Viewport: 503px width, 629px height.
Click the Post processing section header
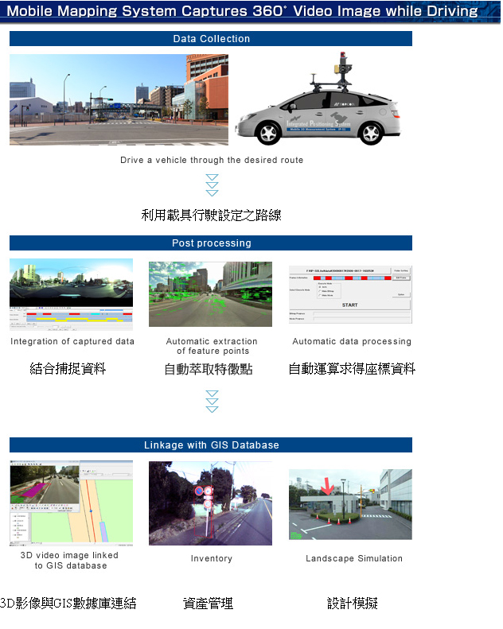(x=211, y=243)
